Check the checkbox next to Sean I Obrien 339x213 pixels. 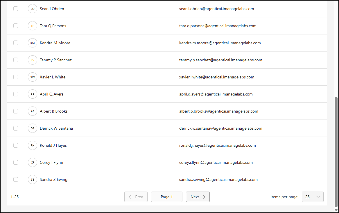coord(16,9)
